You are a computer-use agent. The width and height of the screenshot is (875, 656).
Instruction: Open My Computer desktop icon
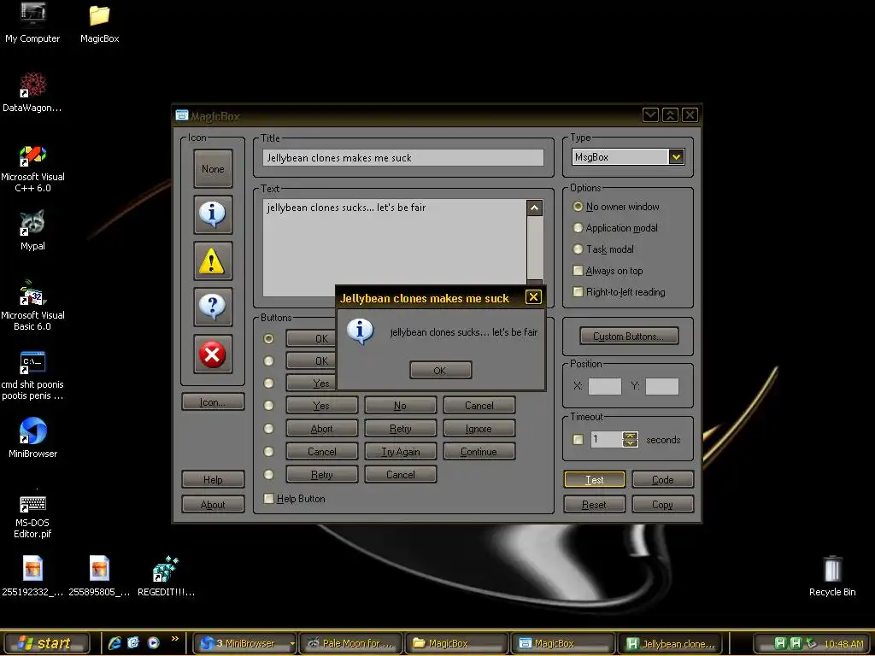coord(32,22)
